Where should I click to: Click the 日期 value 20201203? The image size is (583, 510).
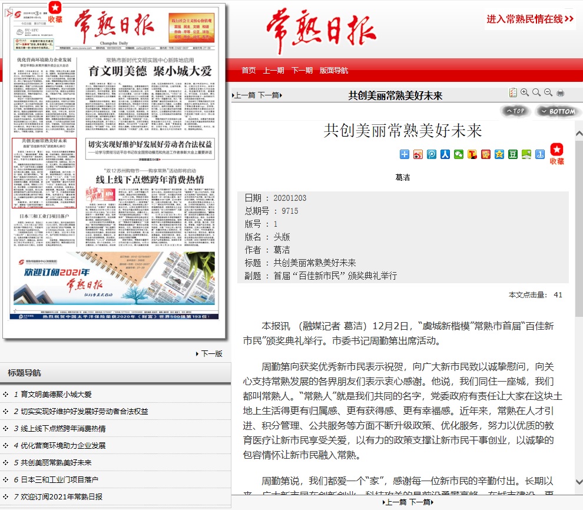point(290,198)
